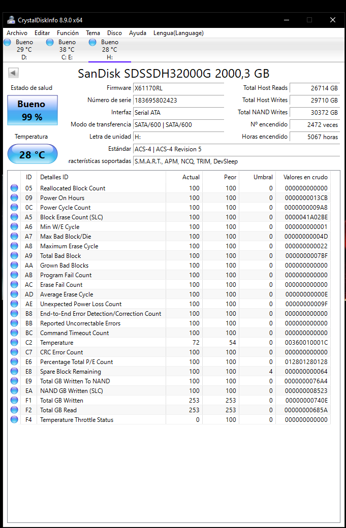This screenshot has width=346, height=528.
Task: Click the Horas encendido value 5067 horas
Action: coord(314,137)
